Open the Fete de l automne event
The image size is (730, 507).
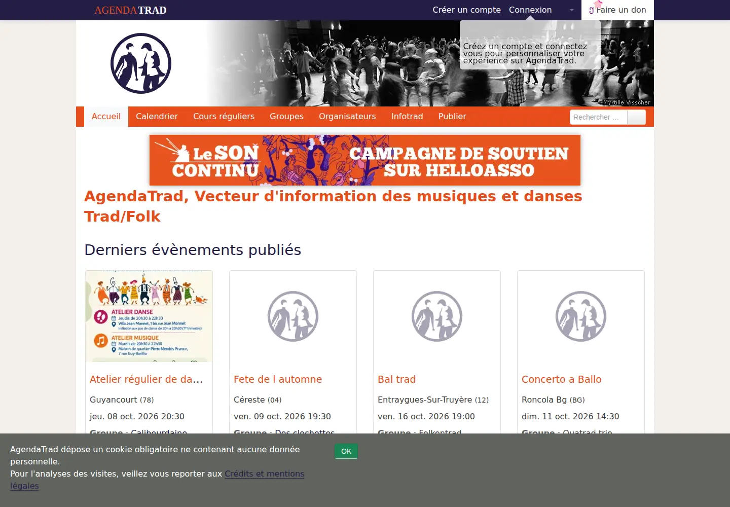[x=278, y=379]
